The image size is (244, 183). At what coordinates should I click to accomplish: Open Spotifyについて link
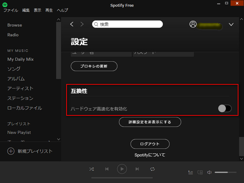(x=150, y=155)
